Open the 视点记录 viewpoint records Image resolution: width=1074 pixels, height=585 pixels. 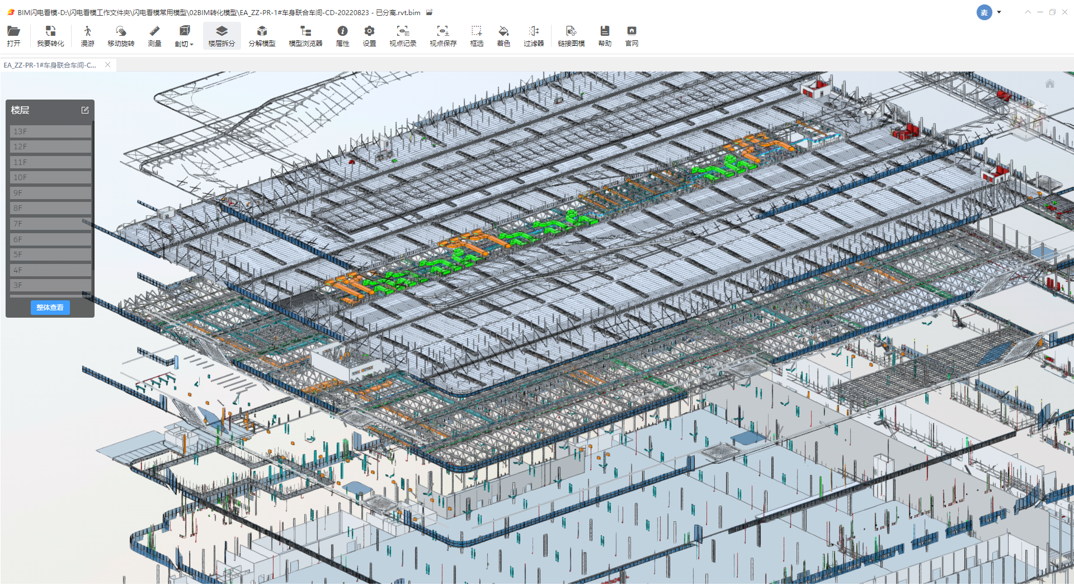click(x=403, y=36)
